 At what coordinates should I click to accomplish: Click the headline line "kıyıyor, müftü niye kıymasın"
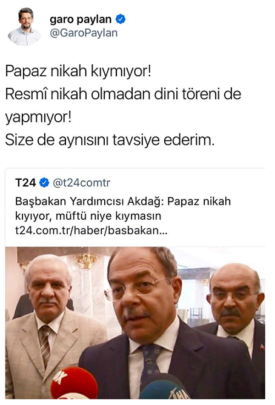88,216
